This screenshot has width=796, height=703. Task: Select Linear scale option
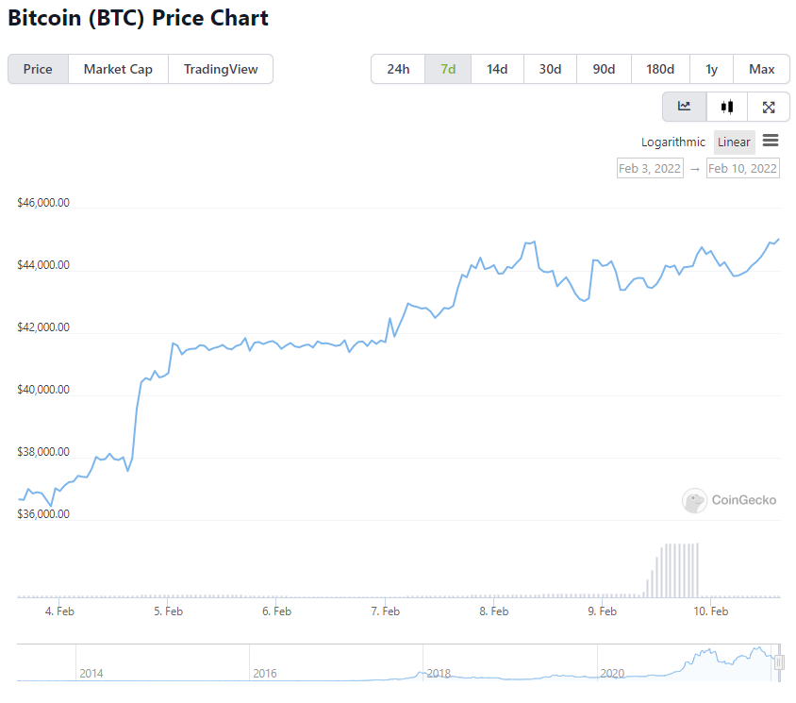(734, 142)
